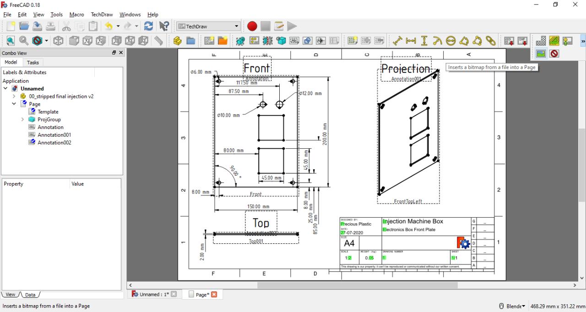Insert new page from template icon

coord(222,41)
